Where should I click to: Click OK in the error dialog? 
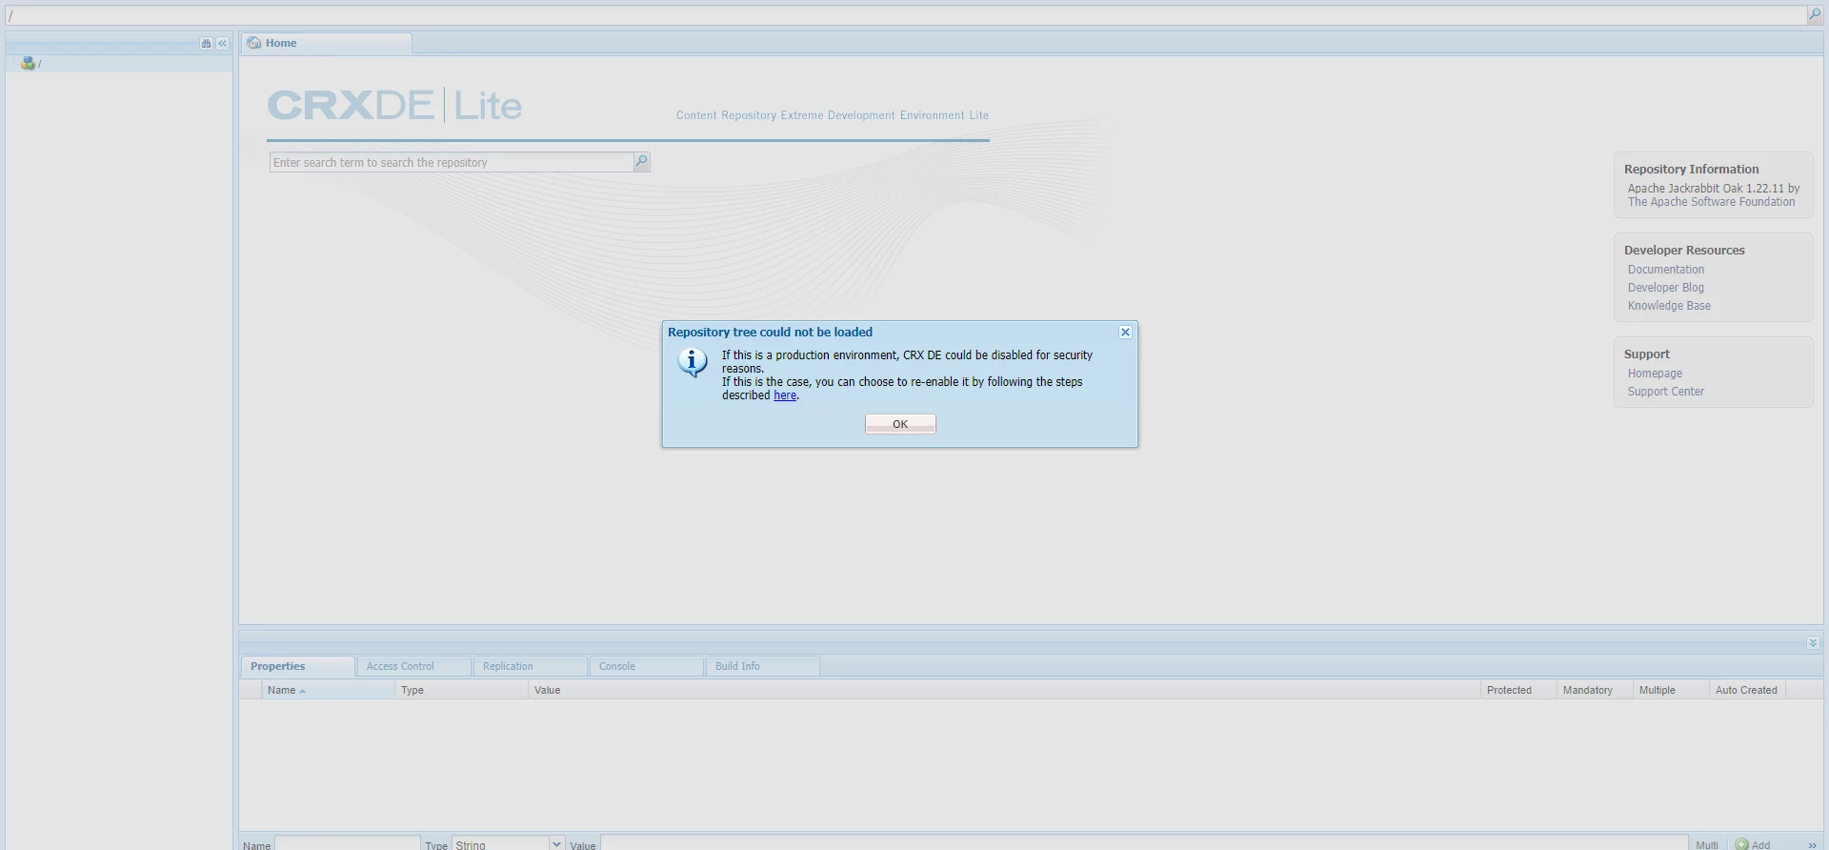click(x=900, y=424)
